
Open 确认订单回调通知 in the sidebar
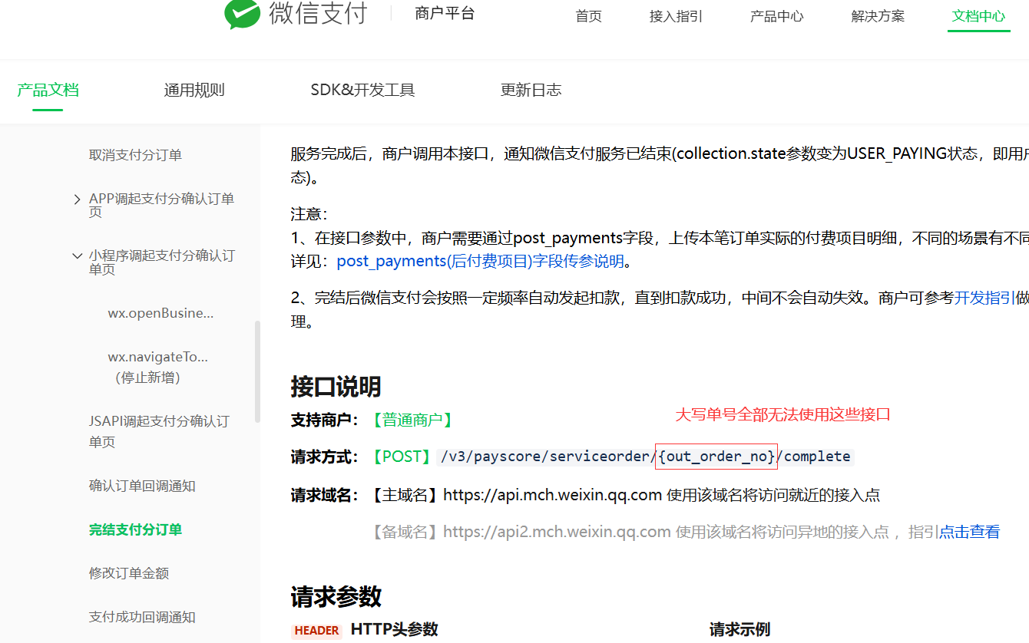pos(142,486)
